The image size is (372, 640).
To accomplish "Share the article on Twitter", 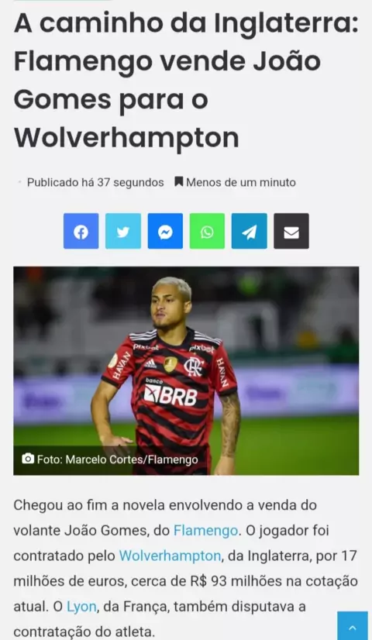I will pos(123,231).
